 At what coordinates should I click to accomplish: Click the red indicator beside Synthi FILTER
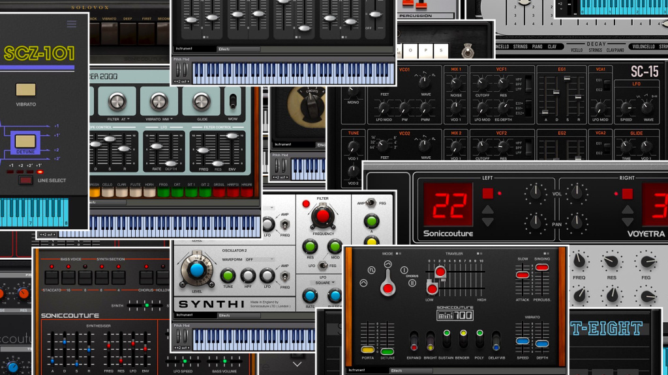306,204
